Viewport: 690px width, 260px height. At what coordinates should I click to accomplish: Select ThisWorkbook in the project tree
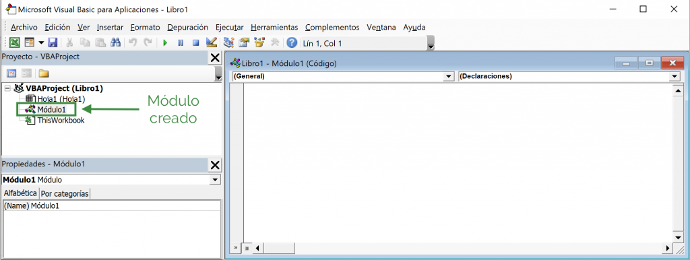61,120
